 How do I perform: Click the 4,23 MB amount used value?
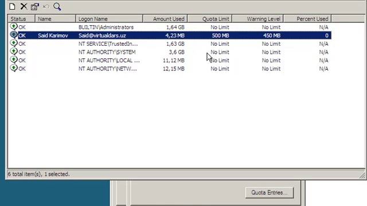[175, 35]
